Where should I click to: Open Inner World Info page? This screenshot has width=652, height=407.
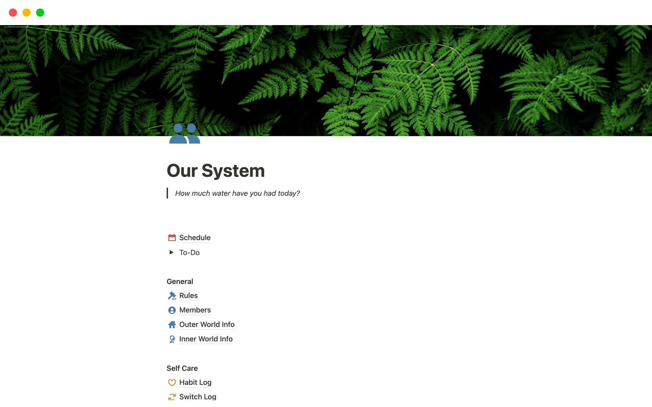pyautogui.click(x=205, y=338)
